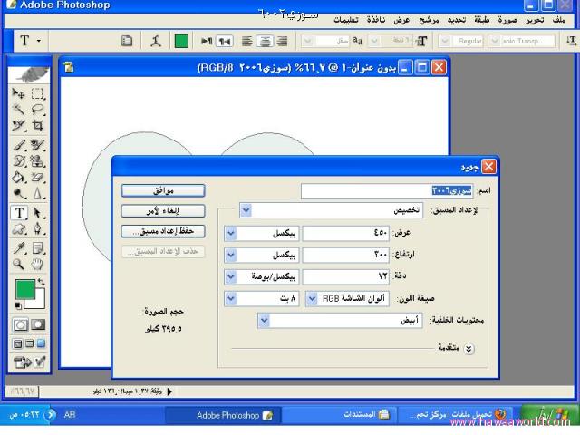Select the Rectangular Marquee tool
This screenshot has width=580, height=435.
pos(38,93)
